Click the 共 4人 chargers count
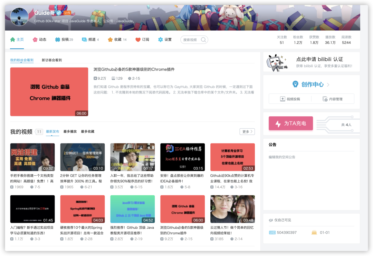This screenshot has width=373, height=256. point(346,125)
